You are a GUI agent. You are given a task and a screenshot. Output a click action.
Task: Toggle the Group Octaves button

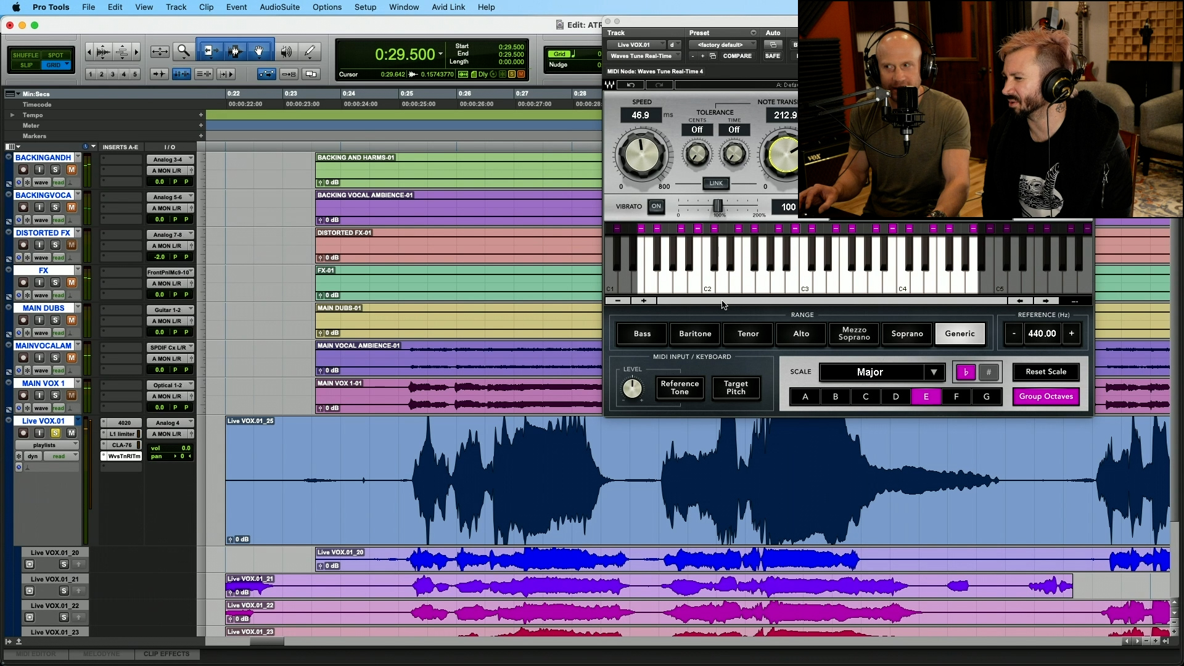click(1046, 397)
